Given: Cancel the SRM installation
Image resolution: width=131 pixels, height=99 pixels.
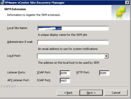Looking at the screenshot, I should tap(116, 93).
